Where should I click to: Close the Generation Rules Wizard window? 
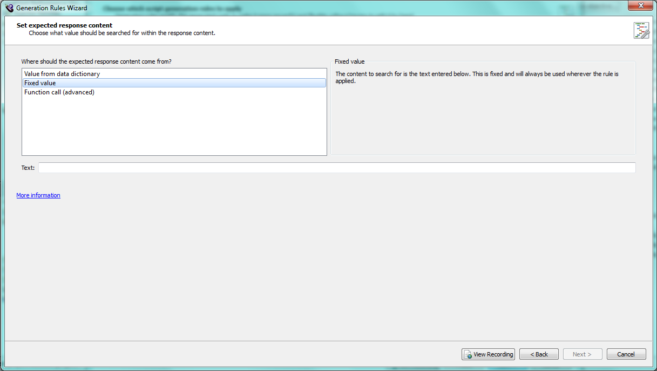(x=640, y=6)
